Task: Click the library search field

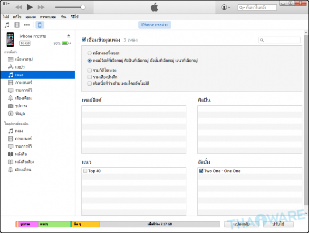Action: (x=257, y=8)
